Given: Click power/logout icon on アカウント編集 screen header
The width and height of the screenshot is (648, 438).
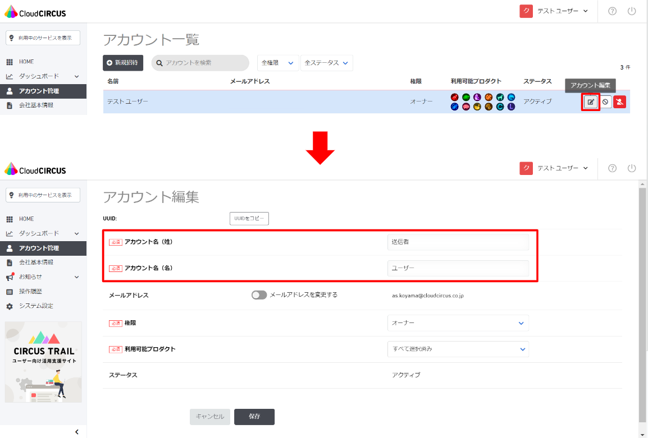Looking at the screenshot, I should [x=632, y=168].
